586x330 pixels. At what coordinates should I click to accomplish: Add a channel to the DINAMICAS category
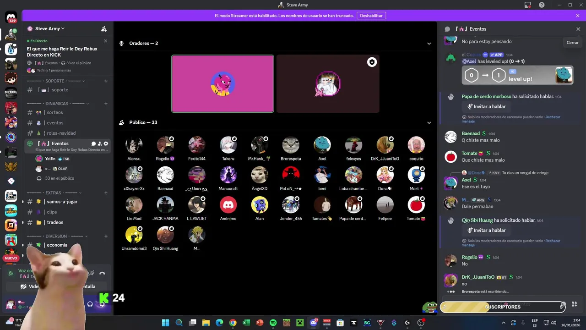point(106,104)
